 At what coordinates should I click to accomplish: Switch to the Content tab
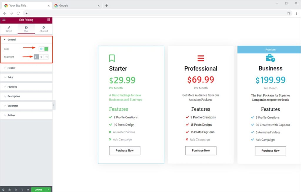pos(9,29)
